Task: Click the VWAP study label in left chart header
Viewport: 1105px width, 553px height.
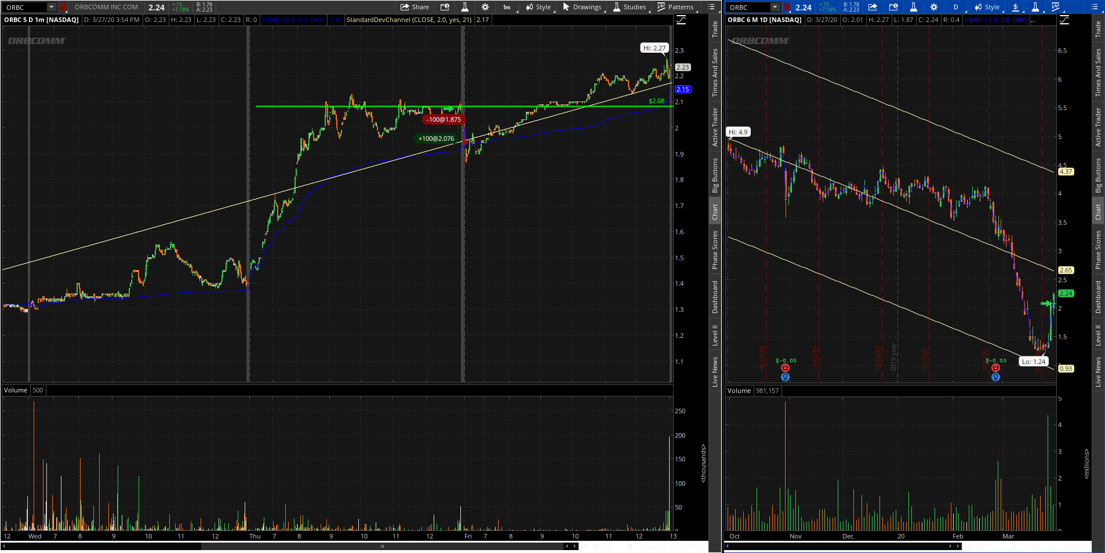Action: pos(293,20)
